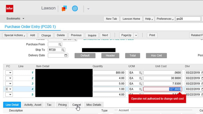Click the gray Total button
The image size is (203, 114).
pos(132,56)
